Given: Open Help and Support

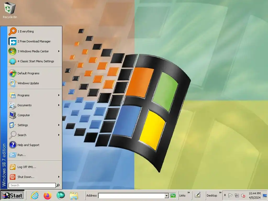Looking at the screenshot, I should [x=35, y=145].
